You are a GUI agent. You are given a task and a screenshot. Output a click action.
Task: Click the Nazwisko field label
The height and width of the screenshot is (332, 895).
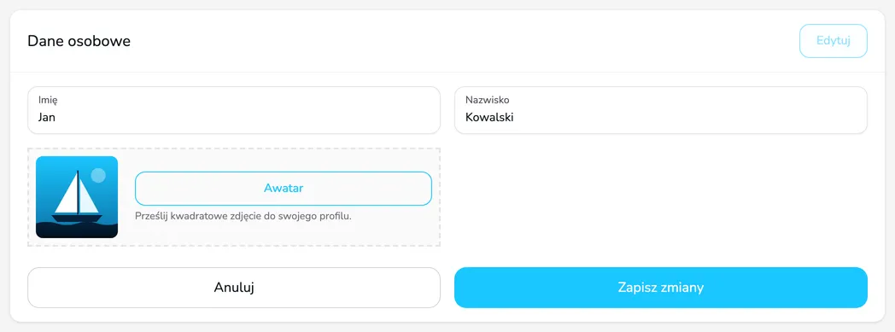(x=488, y=101)
